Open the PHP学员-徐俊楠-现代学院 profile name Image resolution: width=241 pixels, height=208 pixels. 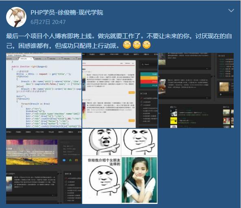67,13
